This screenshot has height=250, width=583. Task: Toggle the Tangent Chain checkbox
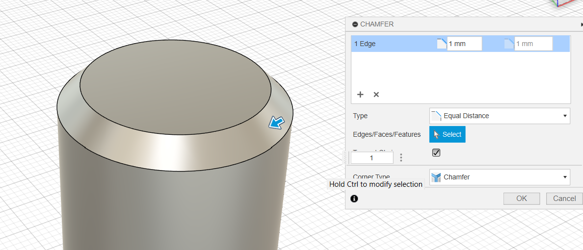pyautogui.click(x=436, y=153)
